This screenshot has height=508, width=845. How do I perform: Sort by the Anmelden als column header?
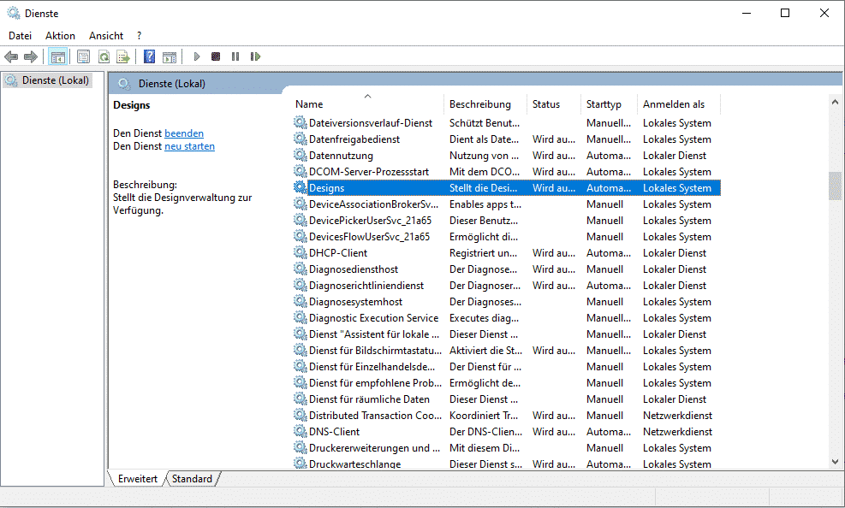678,104
